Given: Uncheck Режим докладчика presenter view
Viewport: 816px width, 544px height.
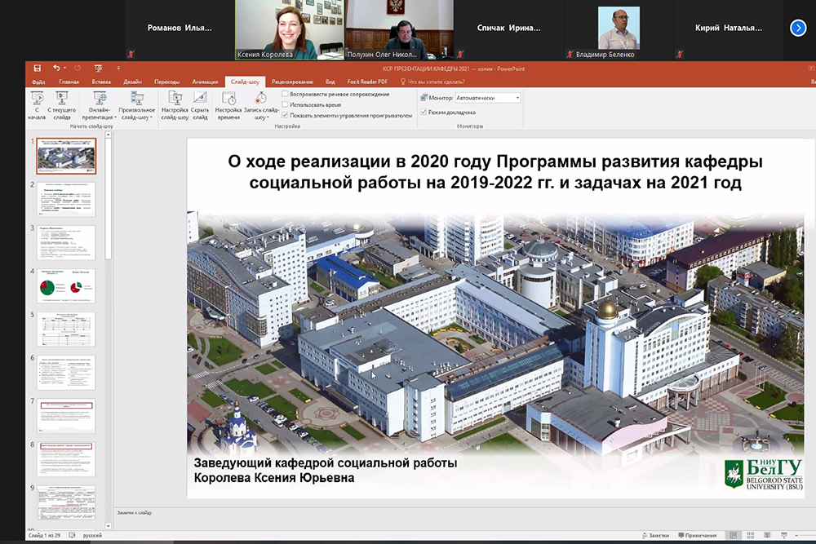Looking at the screenshot, I should point(424,112).
